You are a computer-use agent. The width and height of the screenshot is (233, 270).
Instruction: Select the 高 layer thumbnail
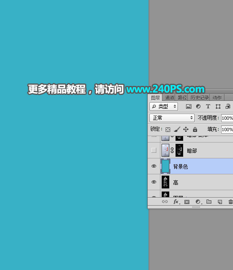point(165,182)
